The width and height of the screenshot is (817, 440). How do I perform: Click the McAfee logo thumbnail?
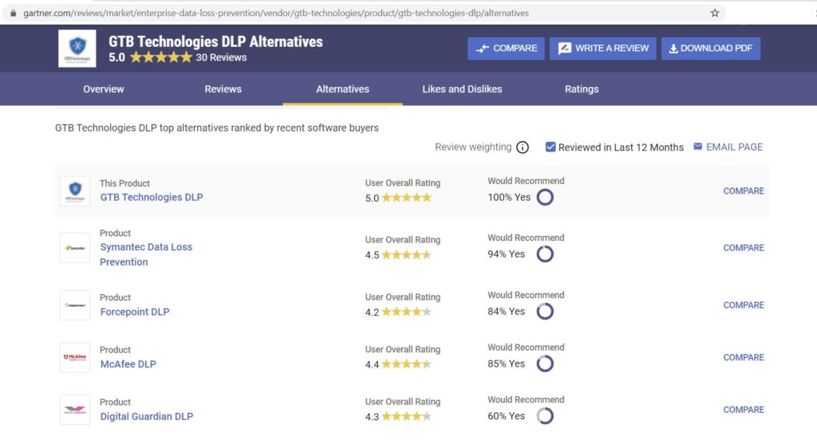75,357
